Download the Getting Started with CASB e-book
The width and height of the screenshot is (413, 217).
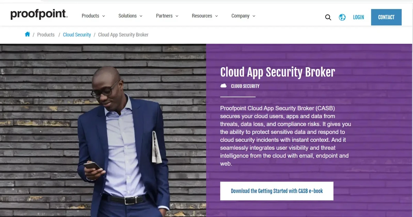(x=277, y=191)
